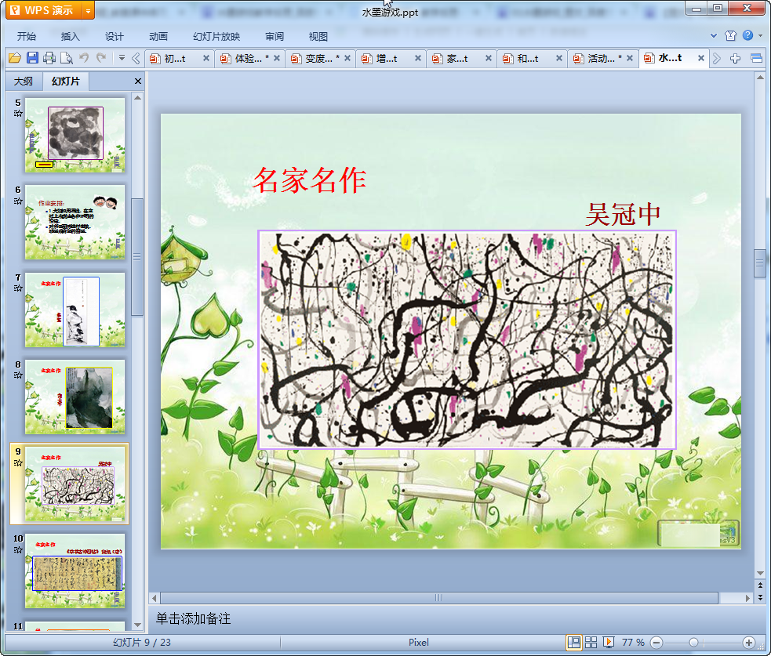Image resolution: width=771 pixels, height=656 pixels.
Task: Click animation star icon under slide 5
Action: click(x=18, y=114)
